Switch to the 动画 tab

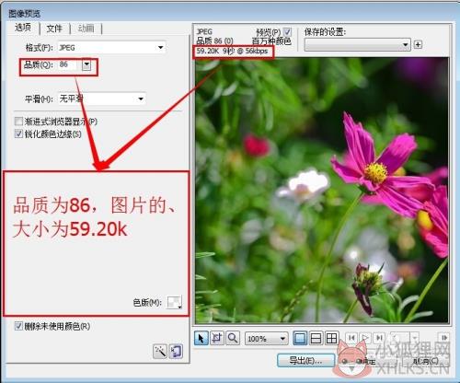[x=86, y=29]
